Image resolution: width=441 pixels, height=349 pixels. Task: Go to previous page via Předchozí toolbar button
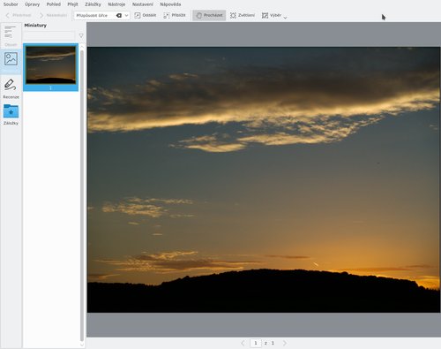(19, 15)
